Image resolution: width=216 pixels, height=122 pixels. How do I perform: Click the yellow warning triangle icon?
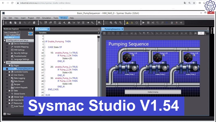point(127,23)
